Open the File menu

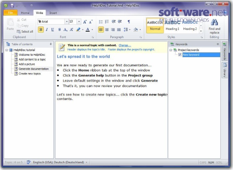10,13
